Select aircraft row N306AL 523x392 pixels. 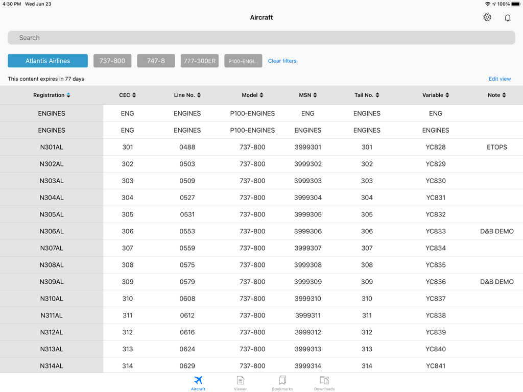click(52, 231)
